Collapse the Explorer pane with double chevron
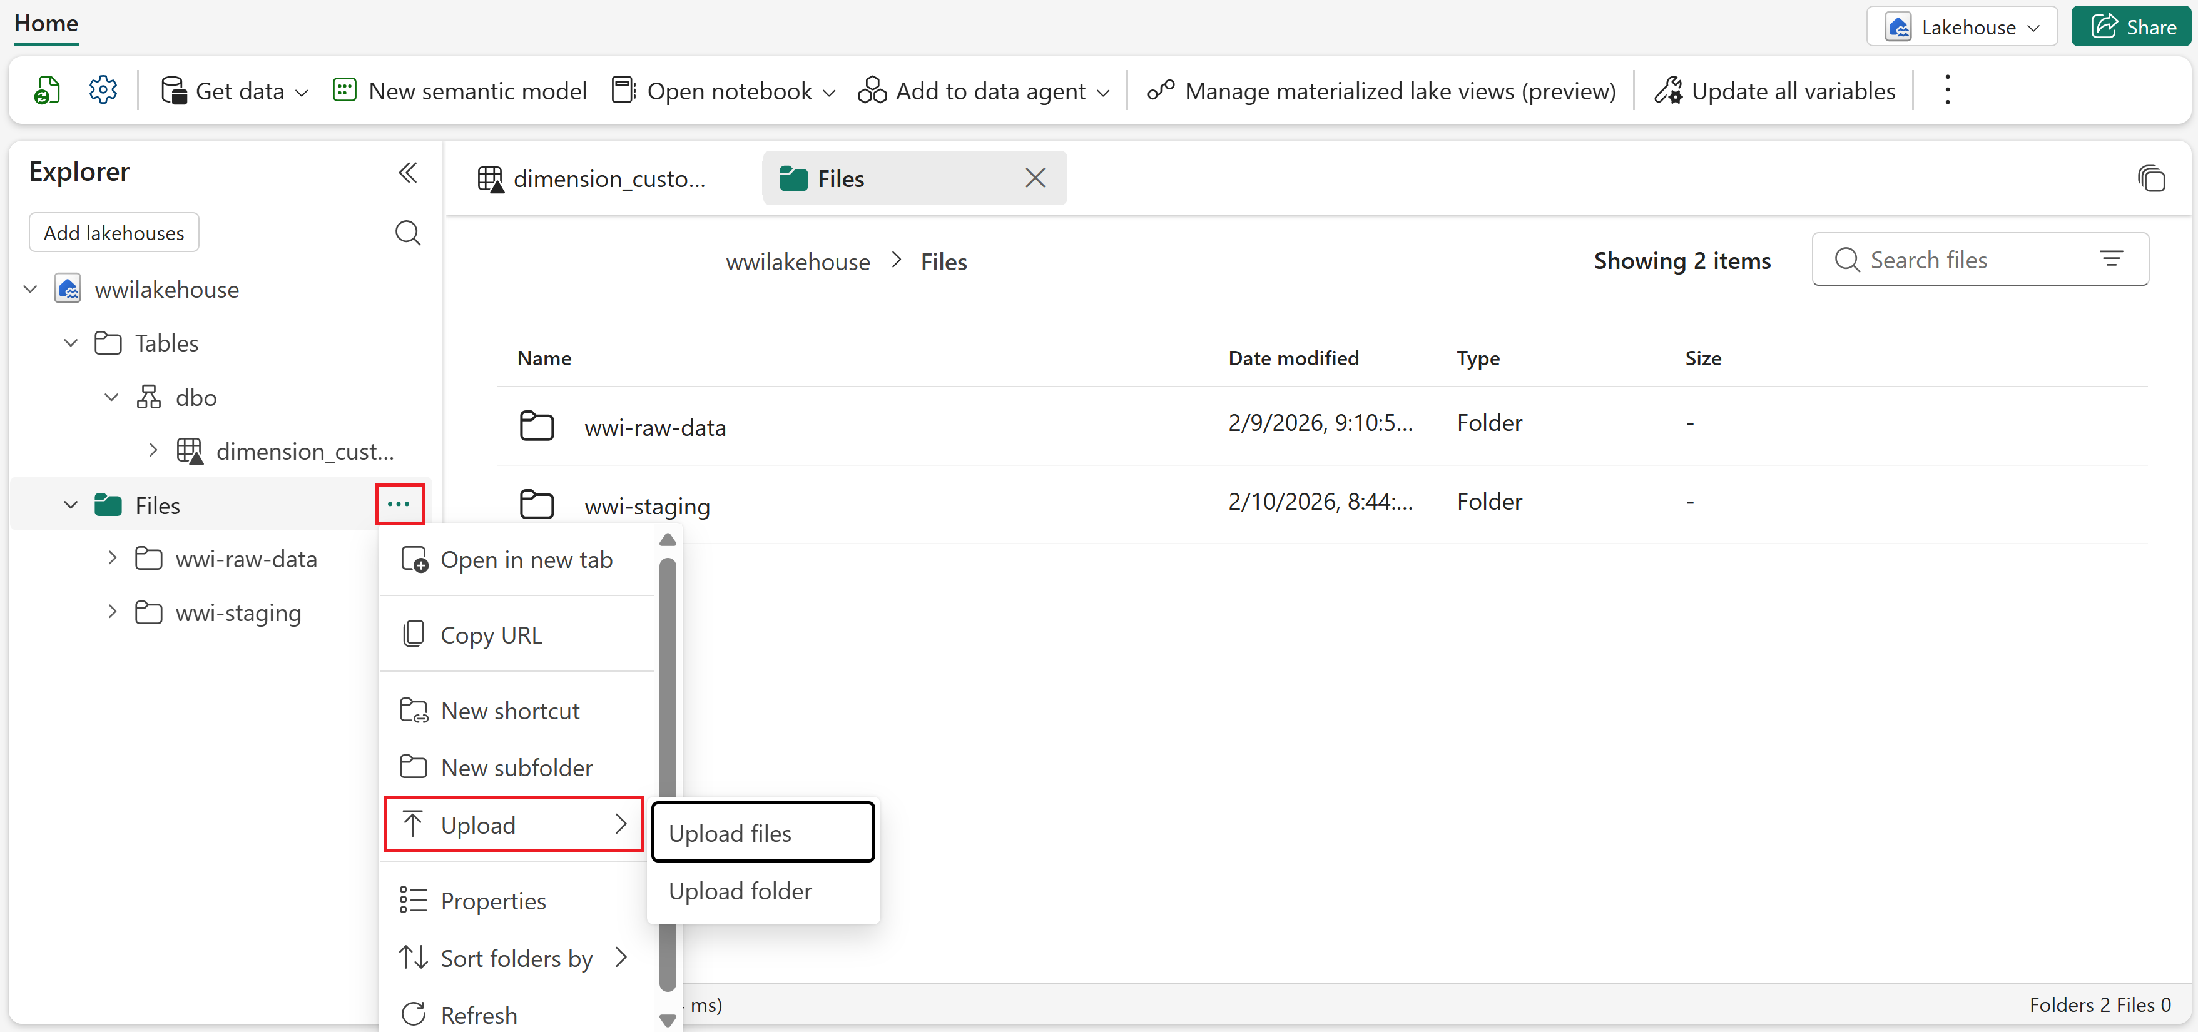 point(408,172)
